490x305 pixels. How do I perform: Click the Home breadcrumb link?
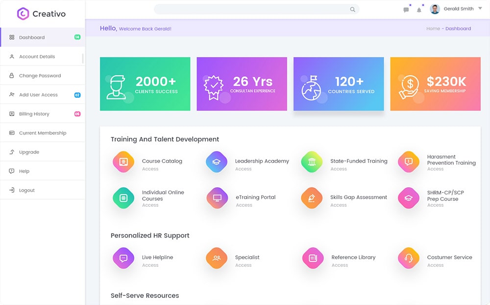[x=433, y=29]
